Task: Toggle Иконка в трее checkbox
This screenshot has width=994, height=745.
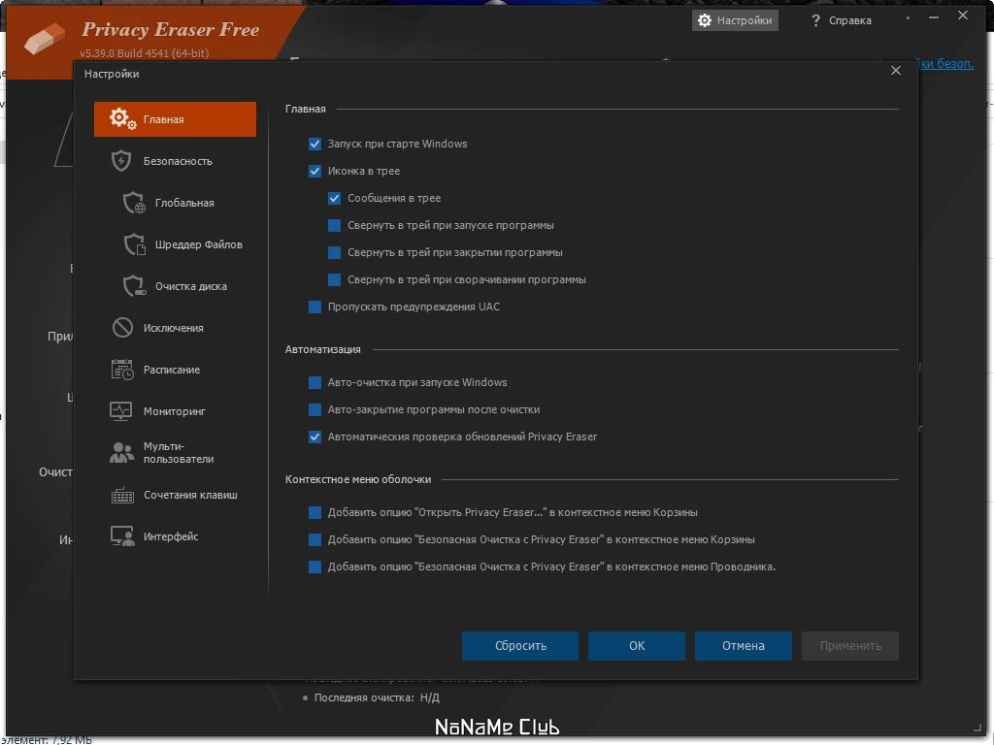Action: [x=315, y=171]
